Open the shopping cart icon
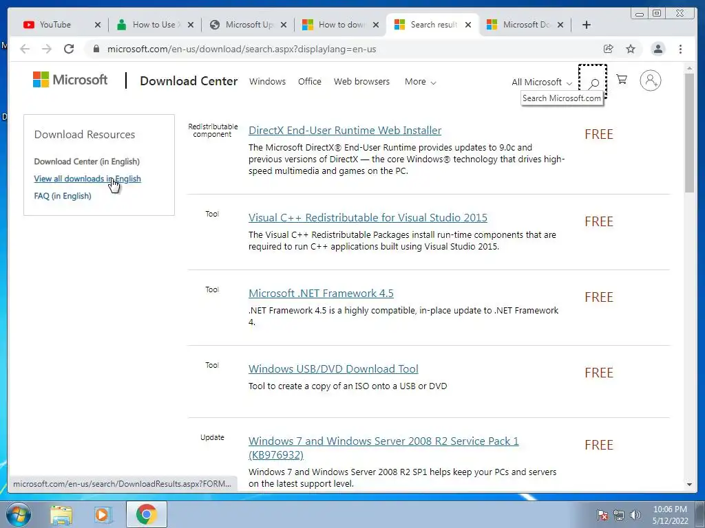705x528 pixels. tap(622, 80)
